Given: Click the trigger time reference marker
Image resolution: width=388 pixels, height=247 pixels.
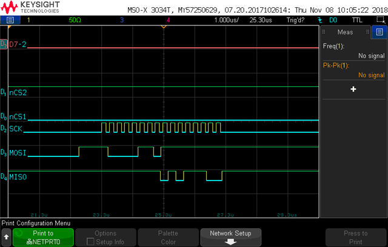Looking at the screenshot, I should 164,27.
